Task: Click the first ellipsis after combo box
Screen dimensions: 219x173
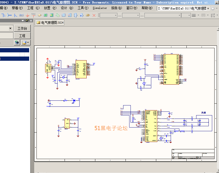Action: [x=119, y=16]
